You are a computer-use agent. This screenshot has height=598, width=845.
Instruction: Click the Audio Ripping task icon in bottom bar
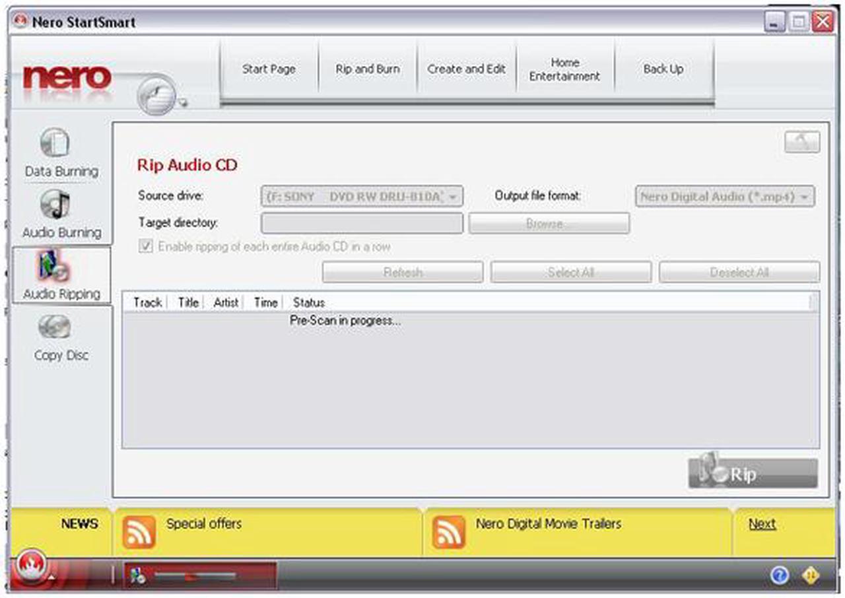138,576
